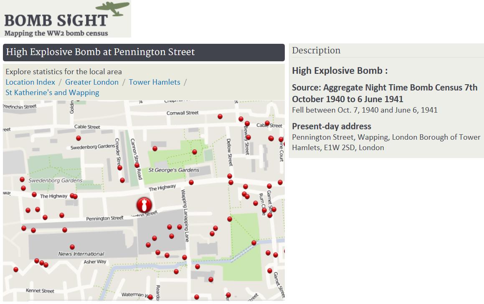
Task: Click the 'High Explosive Bomb :' heading
Action: pyautogui.click(x=340, y=70)
